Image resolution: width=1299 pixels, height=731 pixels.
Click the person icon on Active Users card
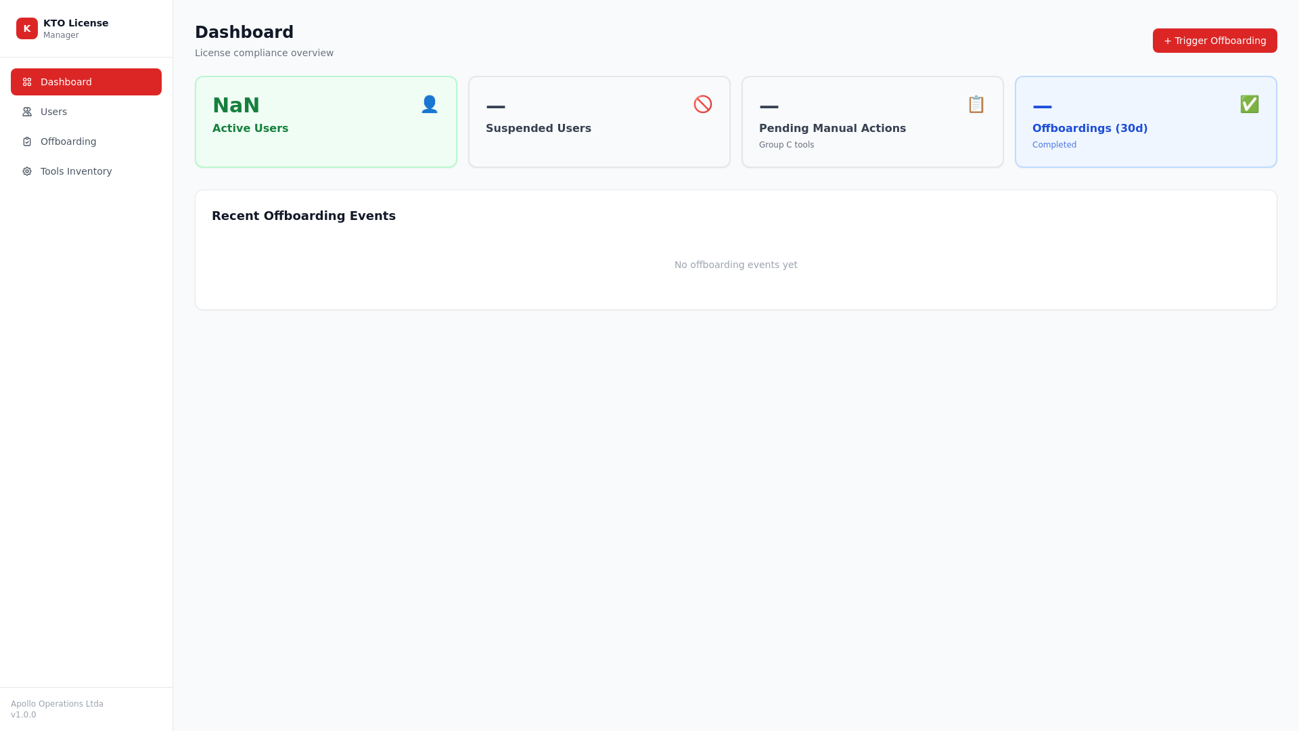(430, 104)
